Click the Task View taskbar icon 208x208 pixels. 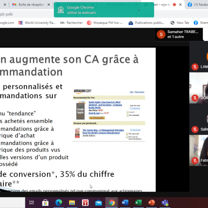point(32,202)
